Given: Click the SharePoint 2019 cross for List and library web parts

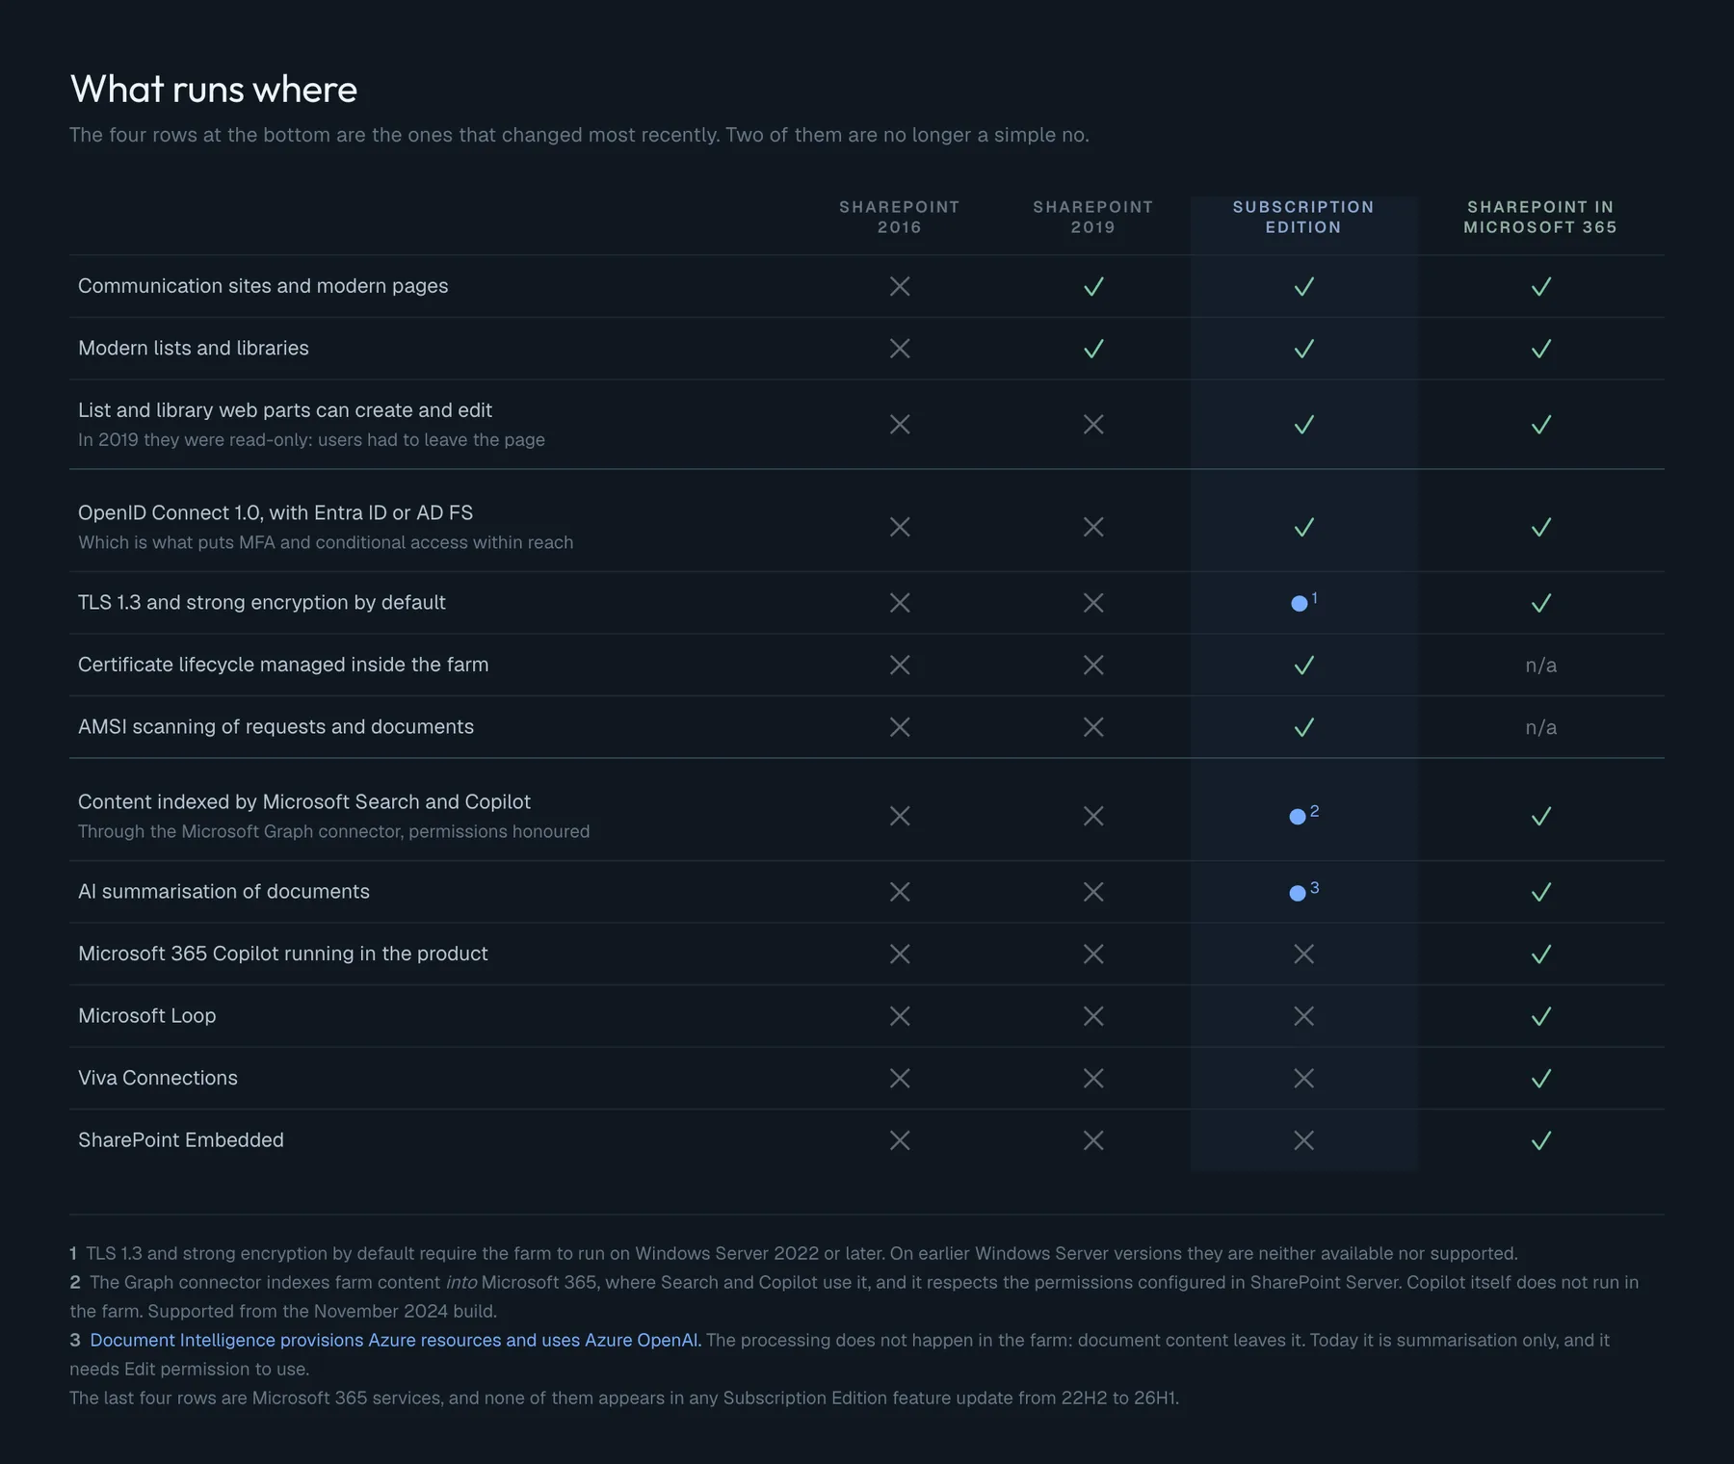Looking at the screenshot, I should pyautogui.click(x=1093, y=424).
